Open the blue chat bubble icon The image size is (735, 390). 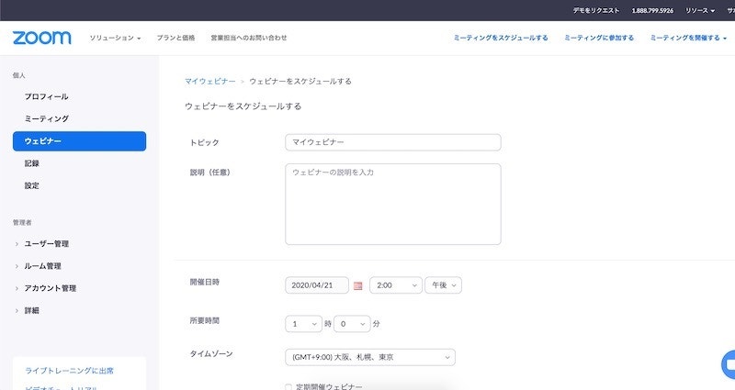pyautogui.click(x=729, y=361)
